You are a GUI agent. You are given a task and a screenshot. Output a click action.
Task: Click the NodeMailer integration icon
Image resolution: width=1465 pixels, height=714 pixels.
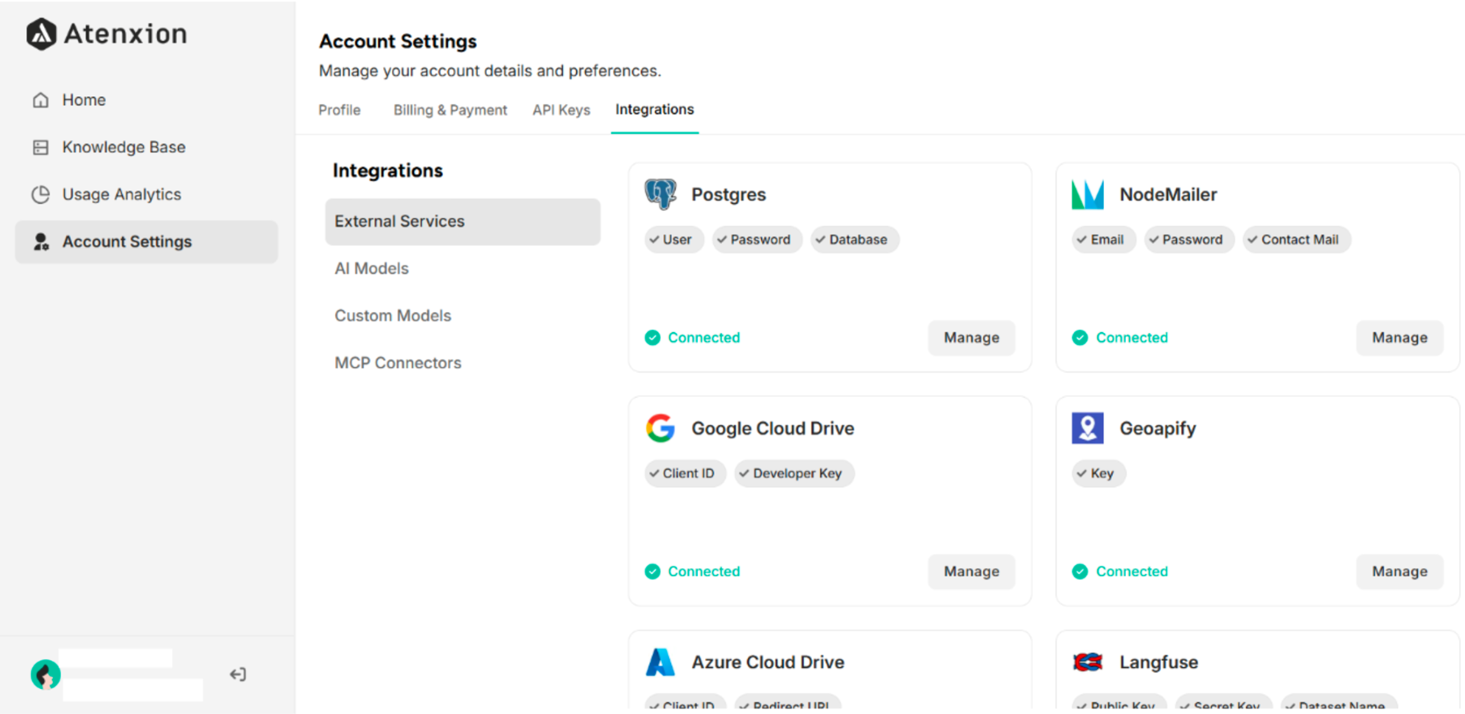pyautogui.click(x=1087, y=194)
